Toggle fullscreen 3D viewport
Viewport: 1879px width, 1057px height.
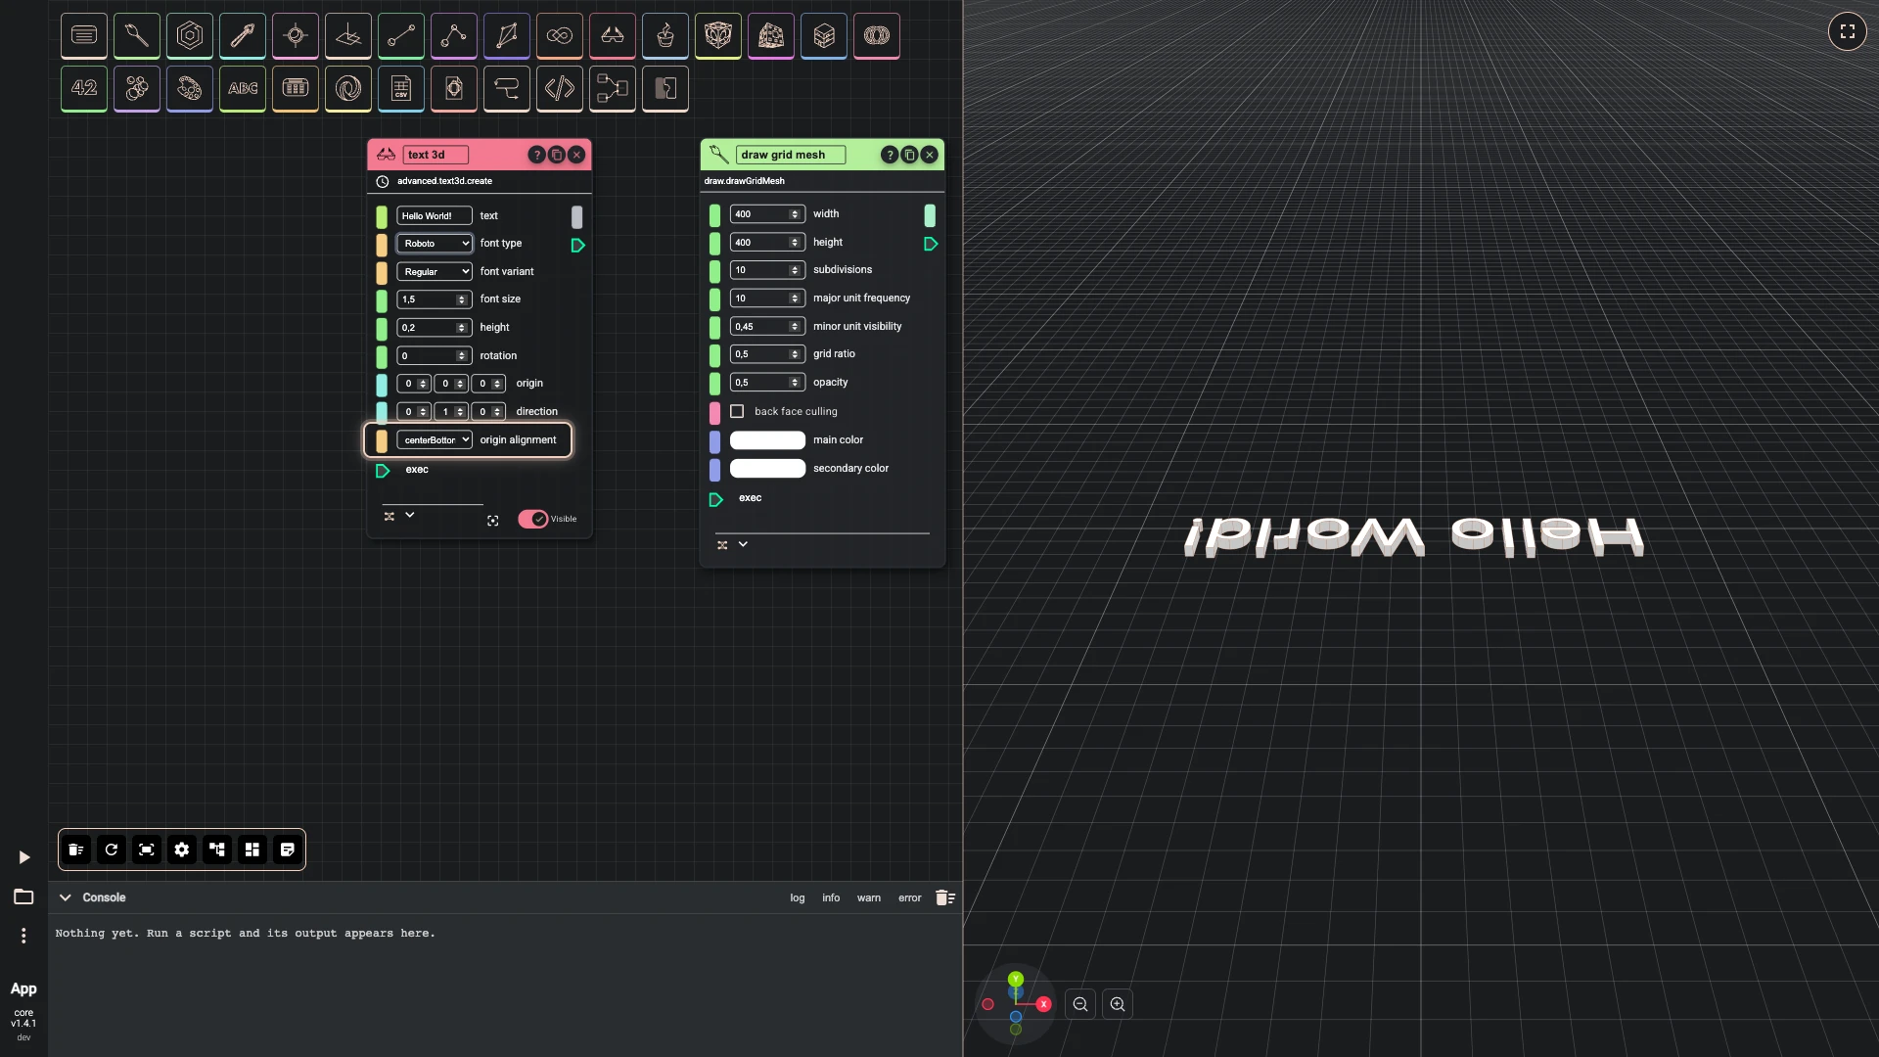[1848, 31]
